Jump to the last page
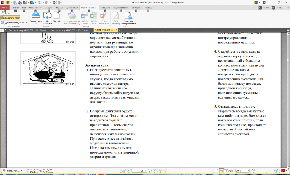Image resolution: width=290 pixels, height=175 pixels. click(x=155, y=171)
